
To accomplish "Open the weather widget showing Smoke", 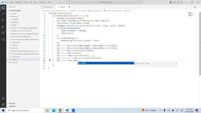I will 149,110.
